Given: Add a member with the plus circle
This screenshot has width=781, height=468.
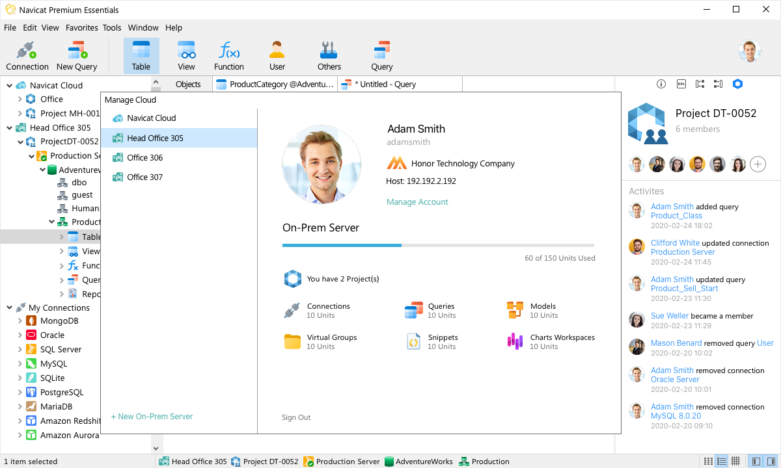Looking at the screenshot, I should [758, 164].
